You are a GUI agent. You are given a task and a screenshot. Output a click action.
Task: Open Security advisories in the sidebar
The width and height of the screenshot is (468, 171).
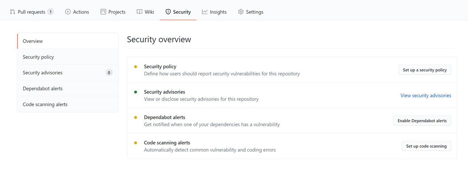coord(68,73)
